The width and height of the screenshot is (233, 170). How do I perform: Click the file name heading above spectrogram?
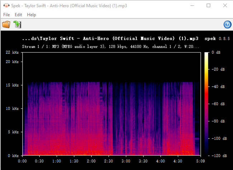point(110,39)
